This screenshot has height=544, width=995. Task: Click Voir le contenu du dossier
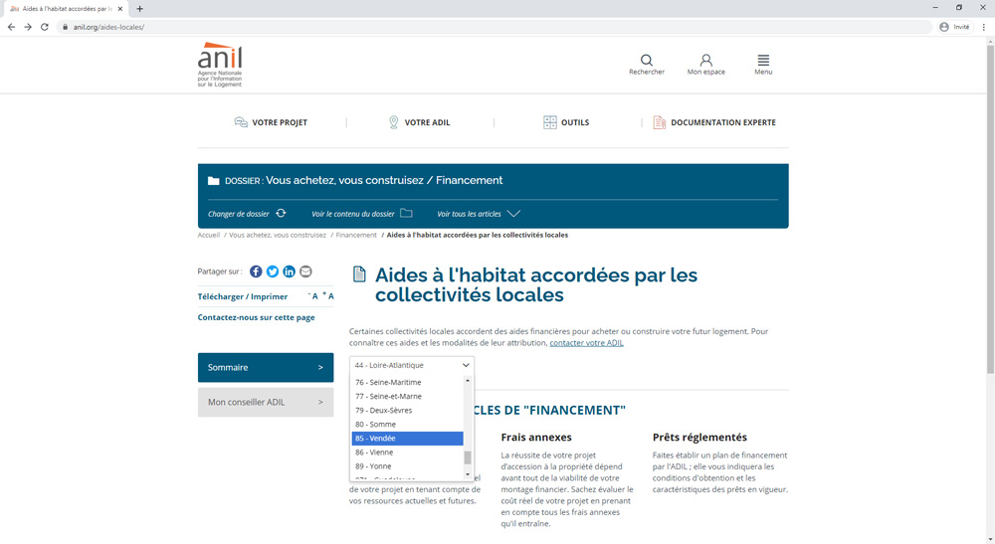[353, 214]
